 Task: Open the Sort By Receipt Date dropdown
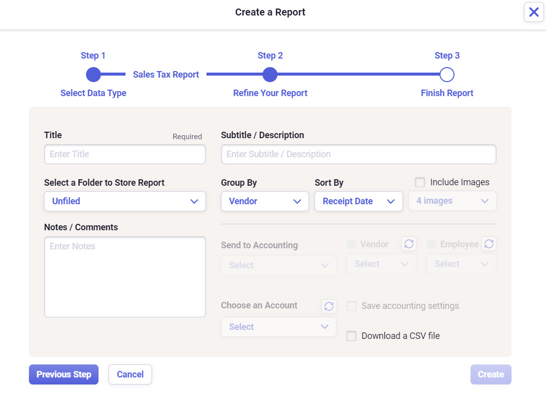click(358, 201)
